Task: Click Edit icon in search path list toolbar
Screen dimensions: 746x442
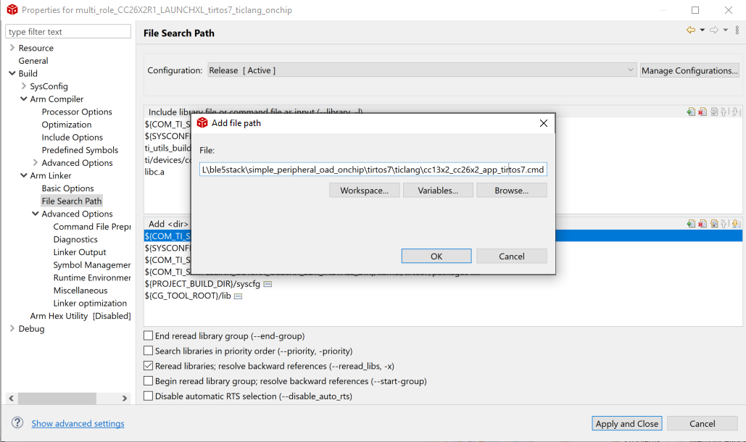Action: tap(714, 224)
